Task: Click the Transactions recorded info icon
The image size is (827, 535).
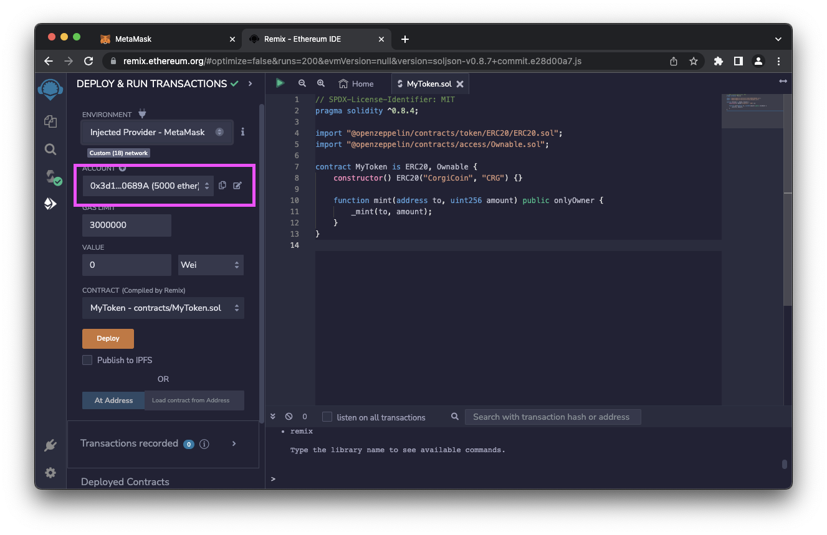Action: [x=204, y=444]
